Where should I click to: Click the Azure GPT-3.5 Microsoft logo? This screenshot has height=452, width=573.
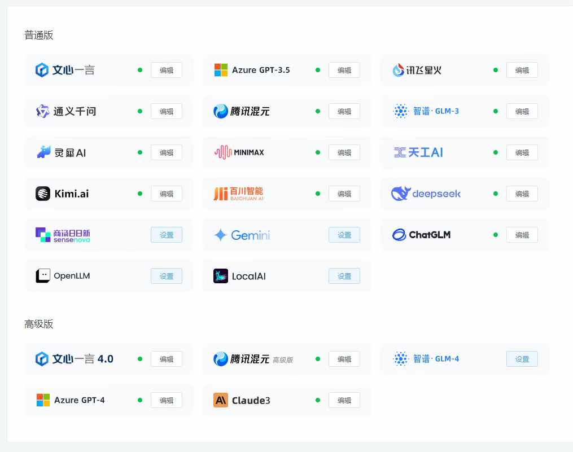coord(221,70)
